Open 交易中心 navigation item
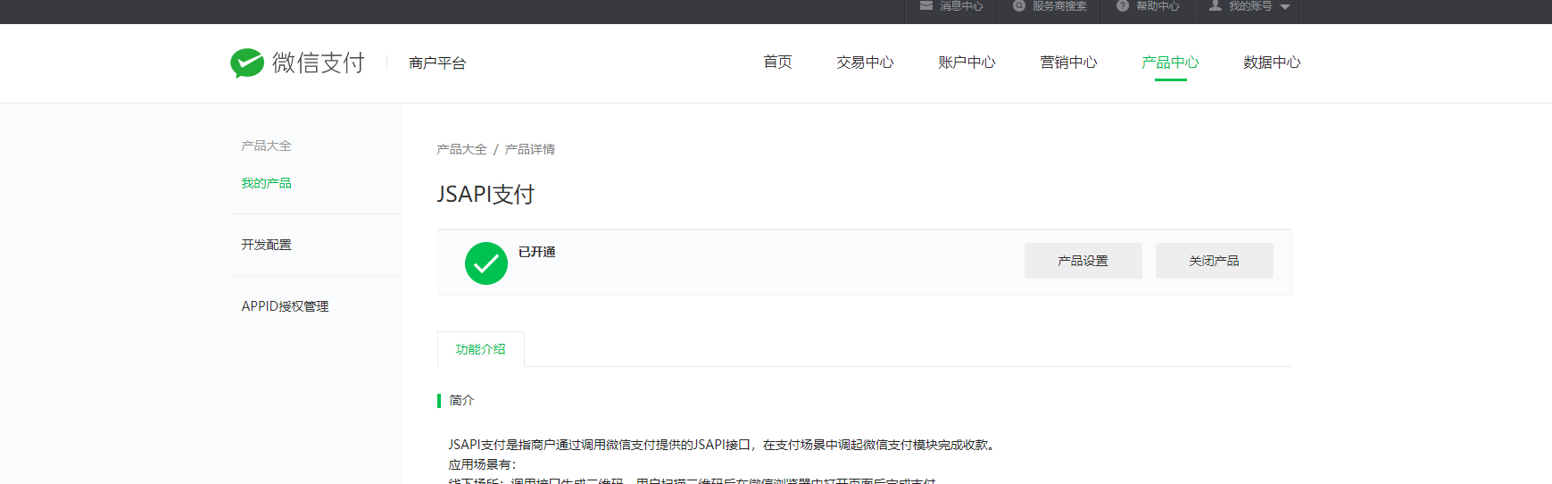The height and width of the screenshot is (484, 1552). click(865, 63)
